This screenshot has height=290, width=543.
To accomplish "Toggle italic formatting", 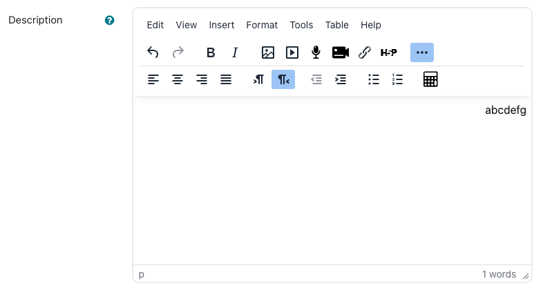I will point(235,52).
